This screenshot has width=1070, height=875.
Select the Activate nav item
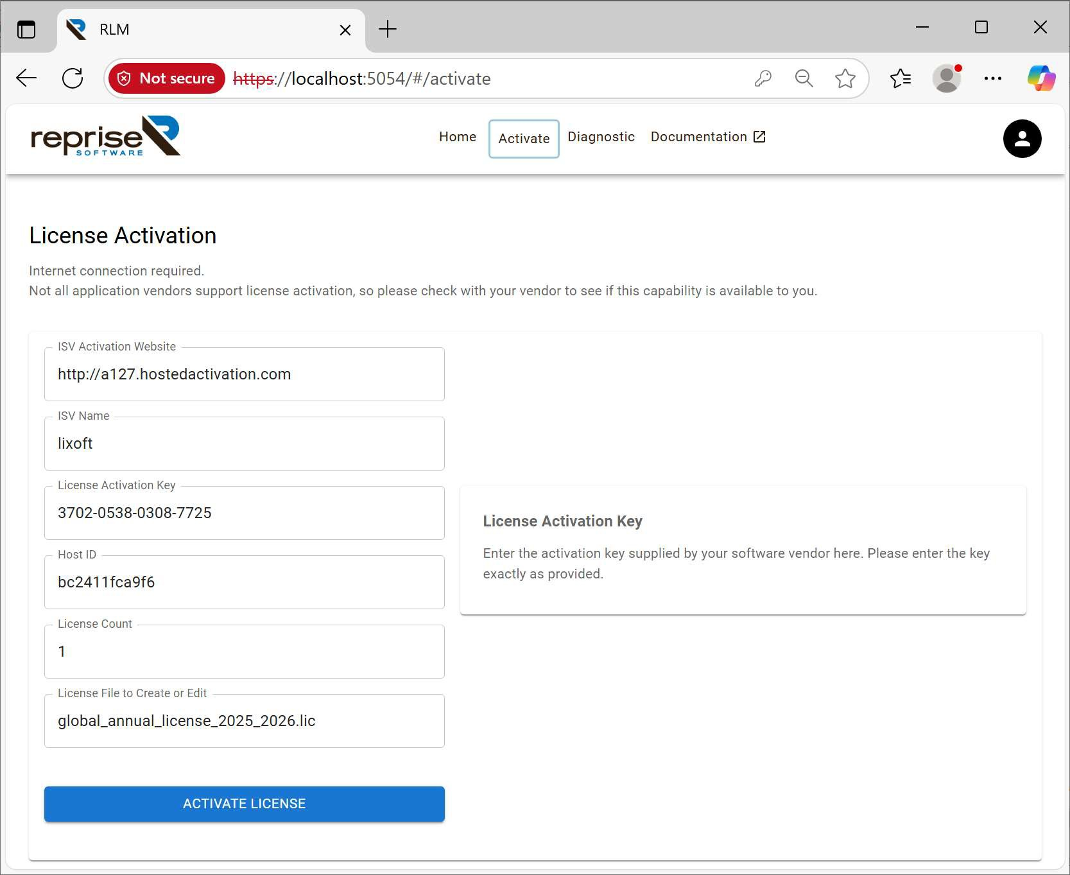[524, 139]
